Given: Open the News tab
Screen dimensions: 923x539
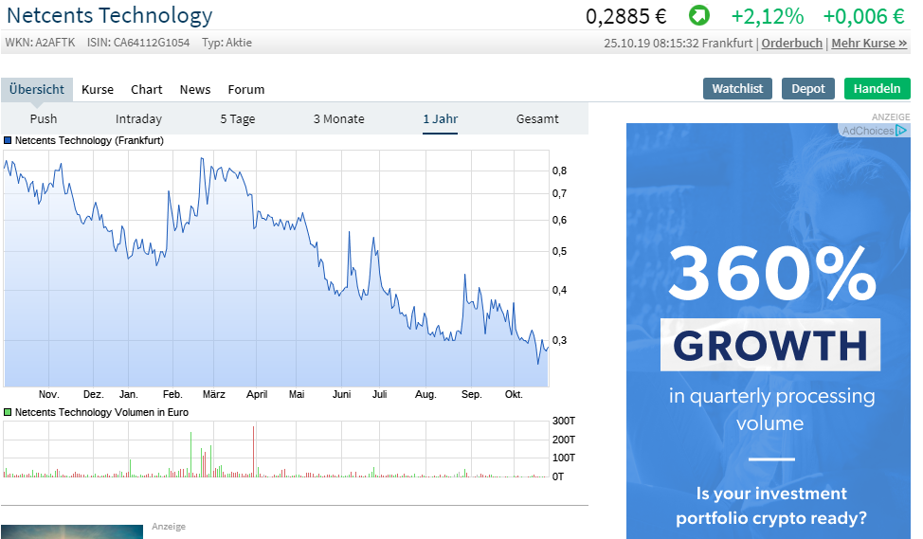Looking at the screenshot, I should click(x=195, y=89).
